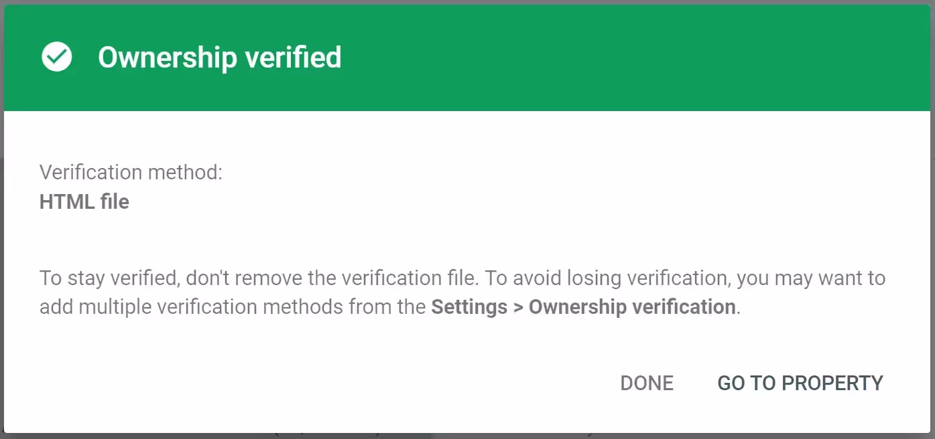This screenshot has height=439, width=935.
Task: Select the bold HTML file text
Action: tap(84, 201)
